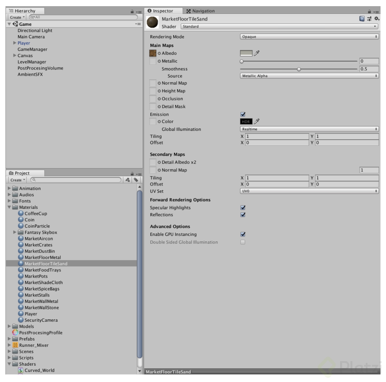The width and height of the screenshot is (386, 382).
Task: Pick Emission color with eyedropper
Action: click(256, 121)
